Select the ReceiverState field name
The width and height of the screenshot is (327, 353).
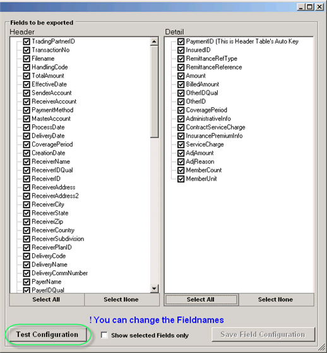(50, 213)
